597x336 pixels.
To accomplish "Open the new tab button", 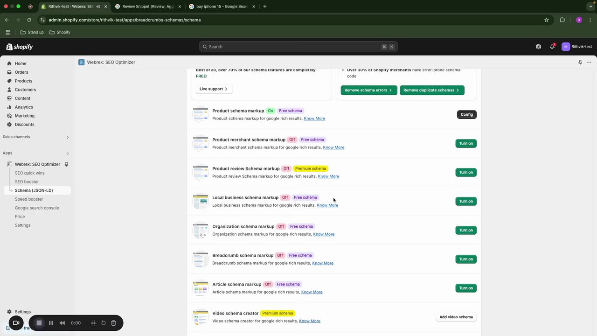I will click(265, 7).
